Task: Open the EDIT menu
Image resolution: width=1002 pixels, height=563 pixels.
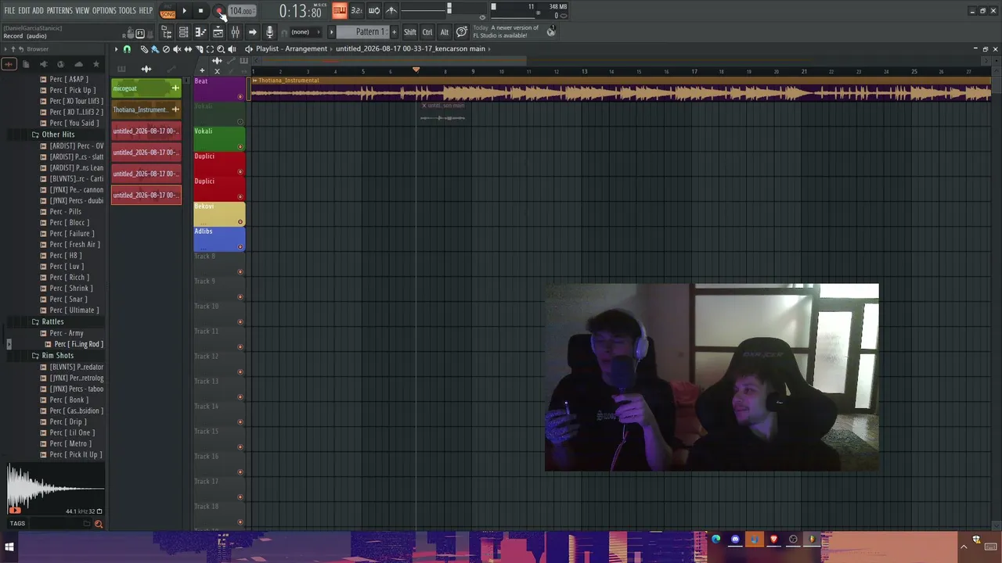Action: tap(24, 11)
